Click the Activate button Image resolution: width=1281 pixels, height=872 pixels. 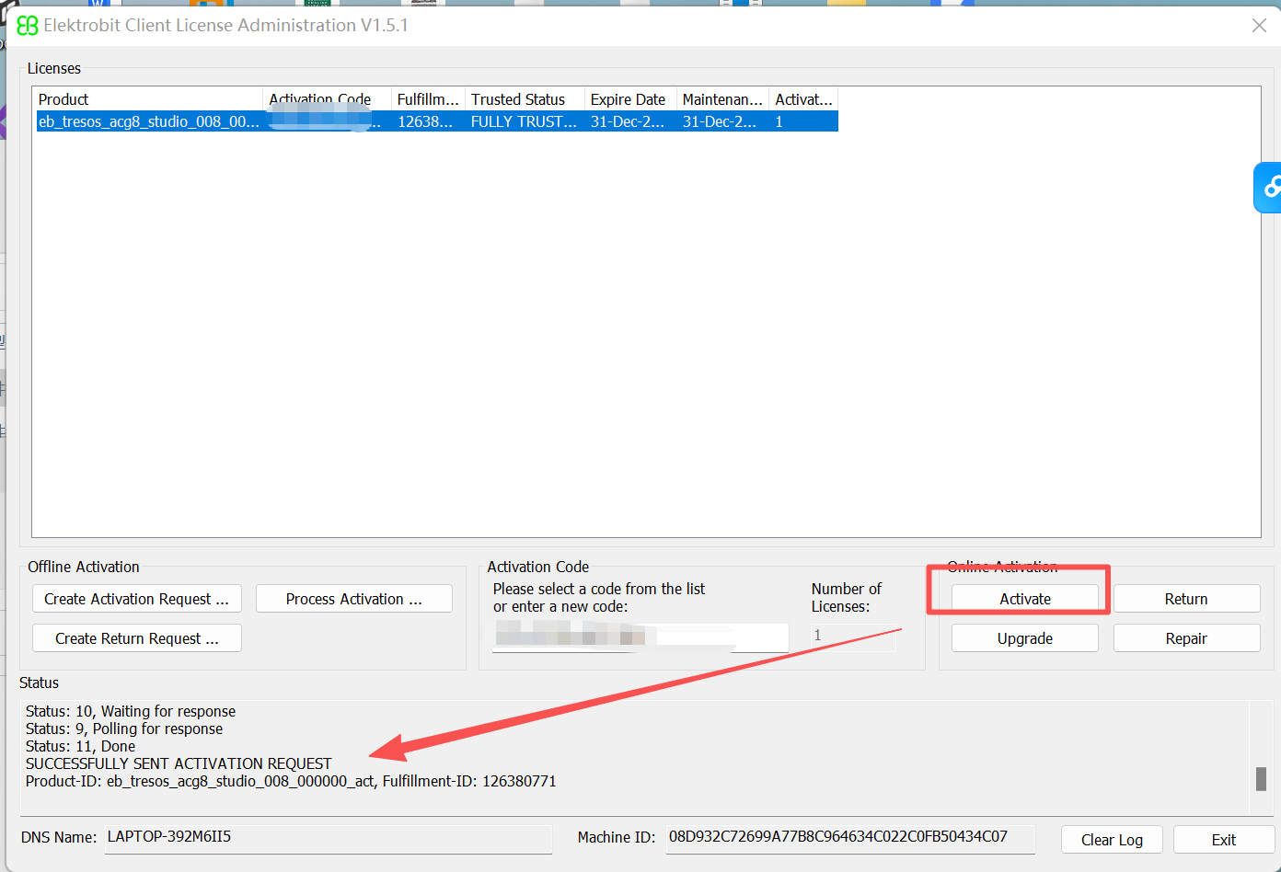tap(1024, 599)
